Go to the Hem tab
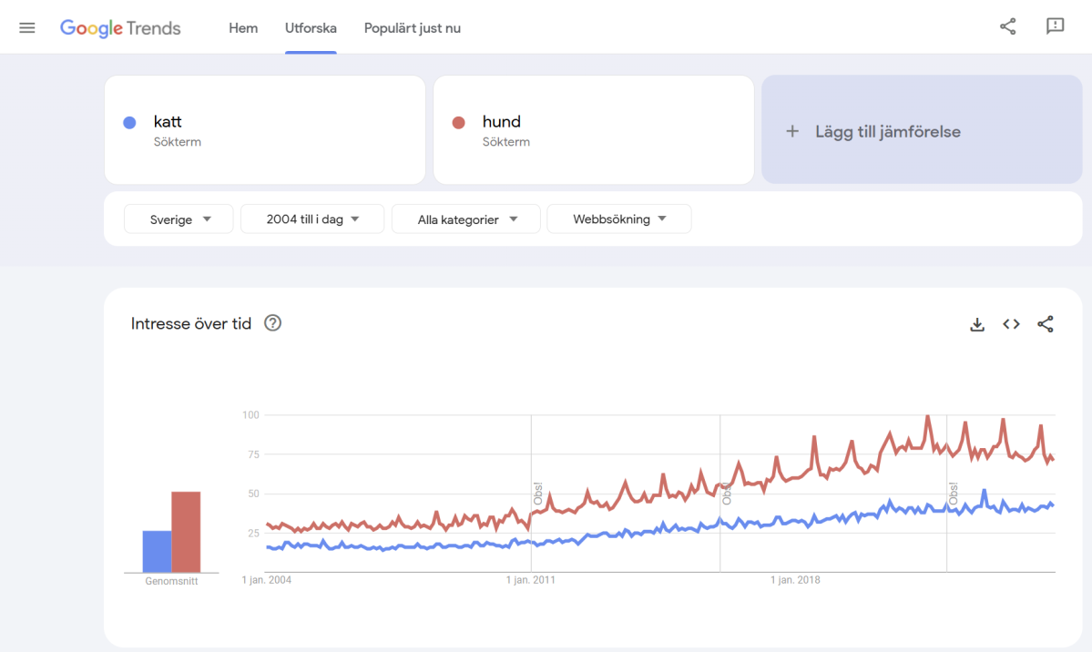The image size is (1092, 652). point(242,27)
